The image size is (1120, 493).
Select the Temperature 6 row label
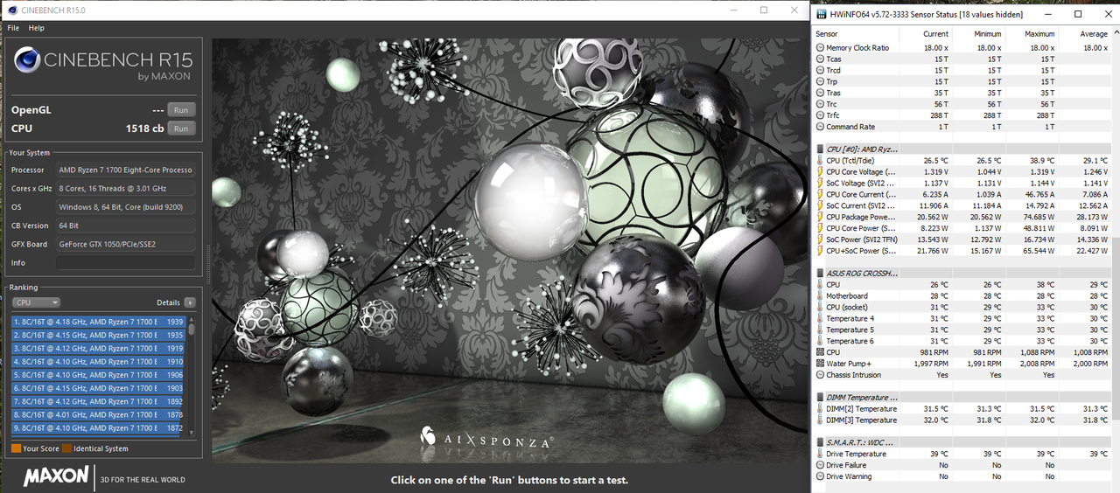click(x=850, y=341)
